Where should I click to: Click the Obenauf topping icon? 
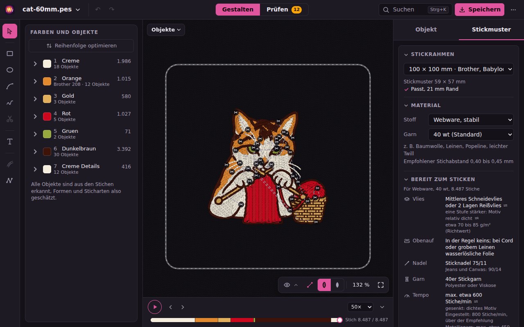[x=407, y=241]
